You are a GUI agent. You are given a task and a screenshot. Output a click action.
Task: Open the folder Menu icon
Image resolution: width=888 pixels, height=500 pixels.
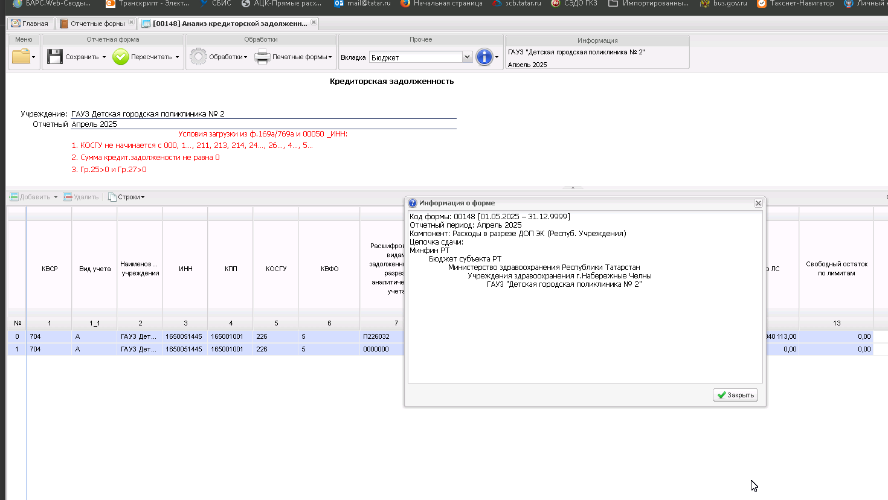pyautogui.click(x=21, y=57)
